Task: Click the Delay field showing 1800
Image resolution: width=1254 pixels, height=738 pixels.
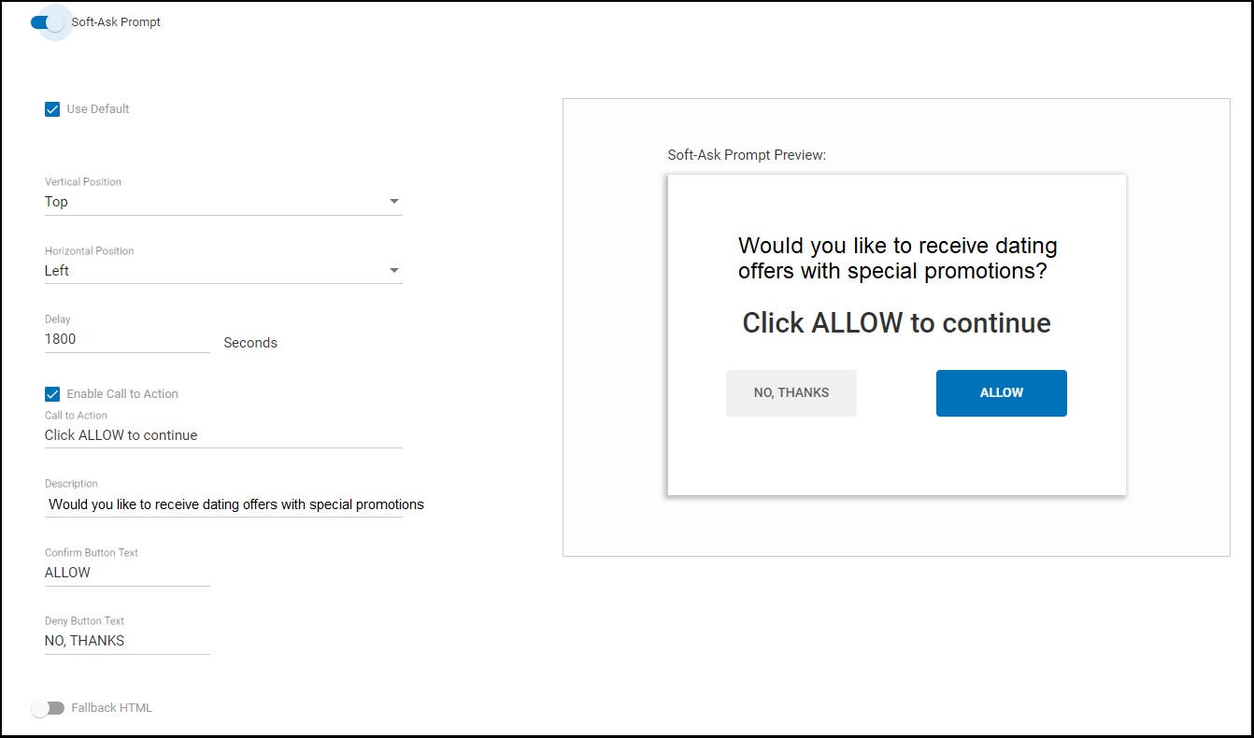Action: pyautogui.click(x=127, y=339)
